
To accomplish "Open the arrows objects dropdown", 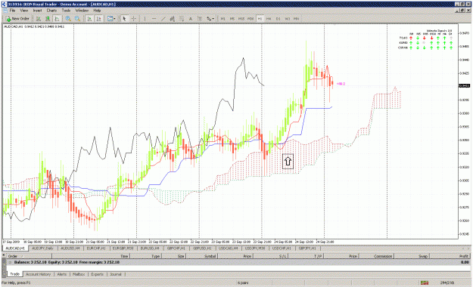I will pos(210,19).
